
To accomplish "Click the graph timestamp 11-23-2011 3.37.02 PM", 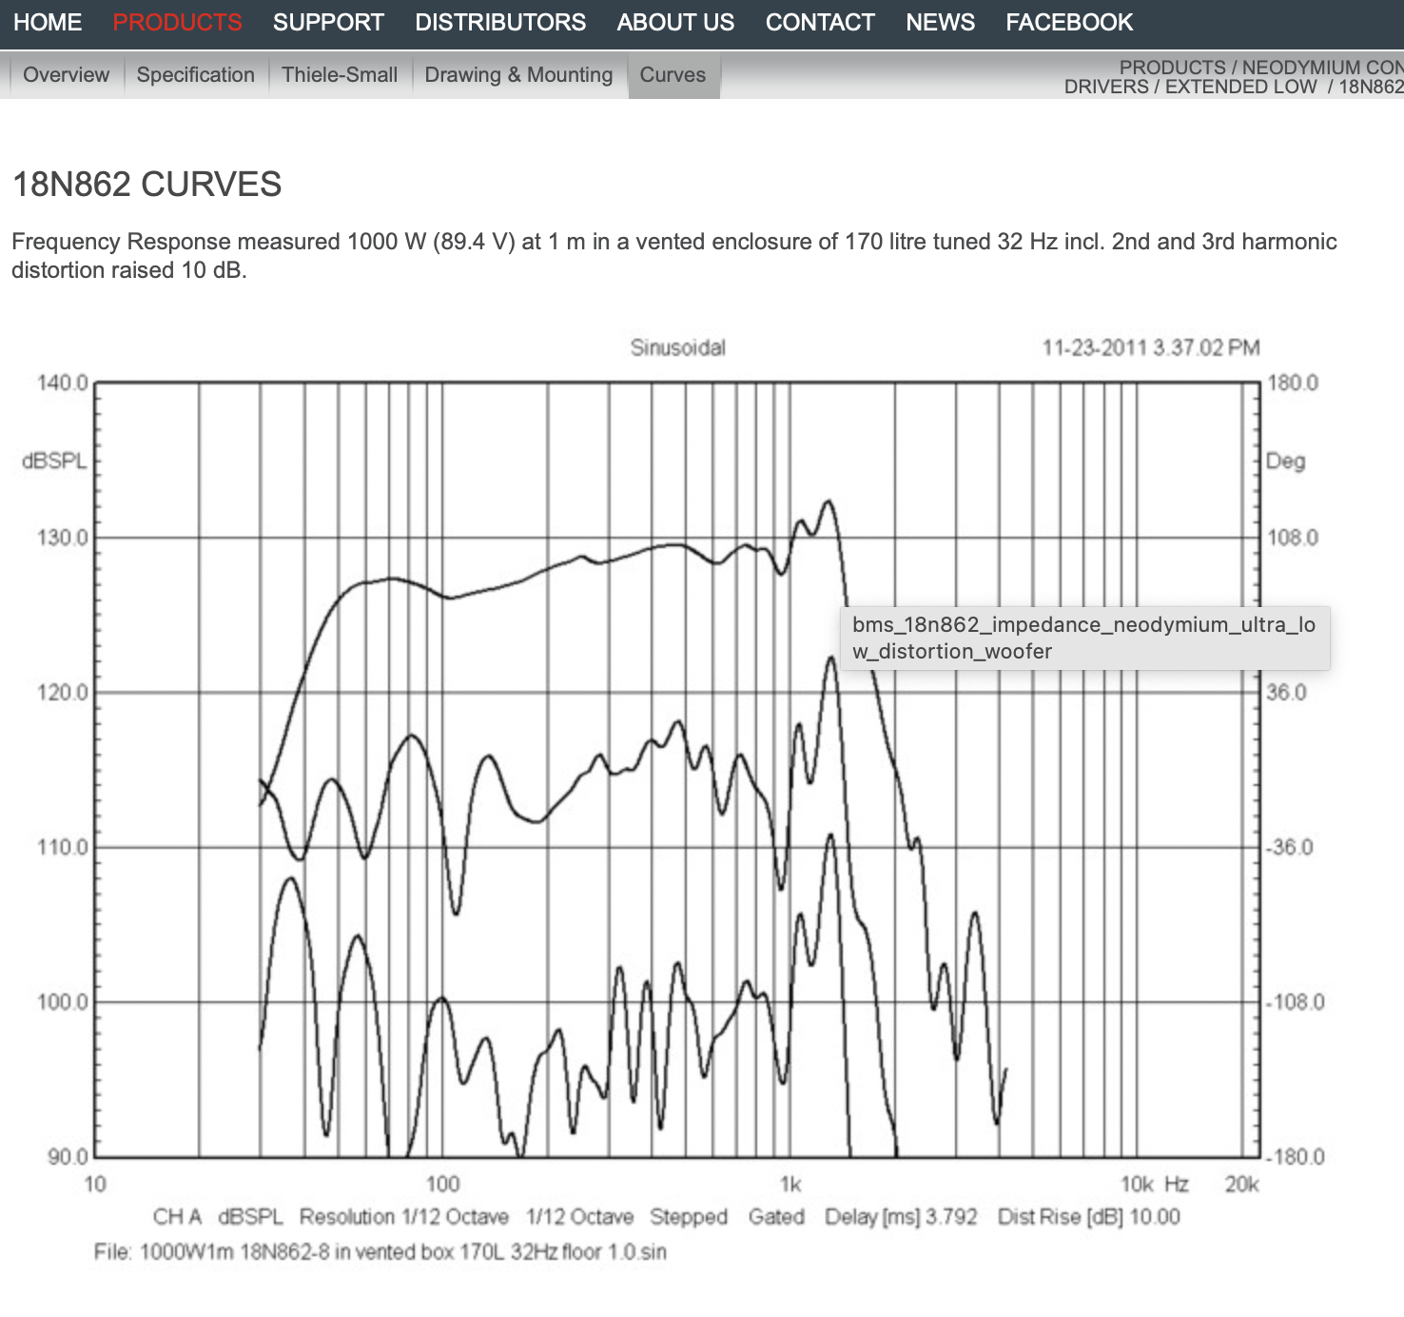I will [1150, 347].
